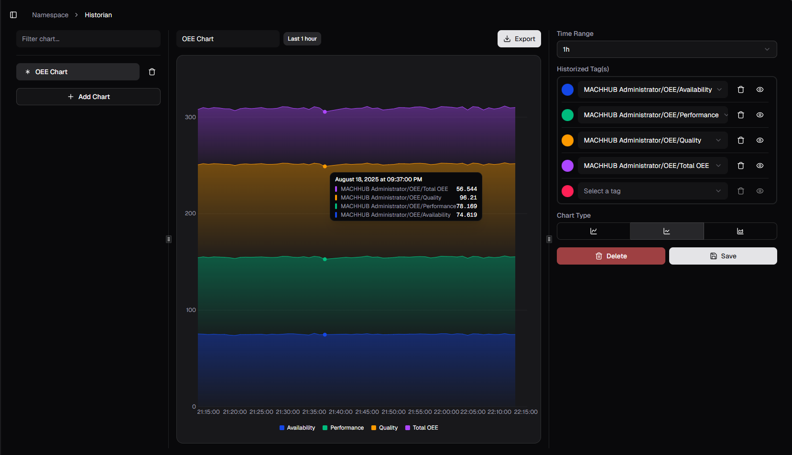
Task: Click the orange Quality data point
Action: coord(325,166)
